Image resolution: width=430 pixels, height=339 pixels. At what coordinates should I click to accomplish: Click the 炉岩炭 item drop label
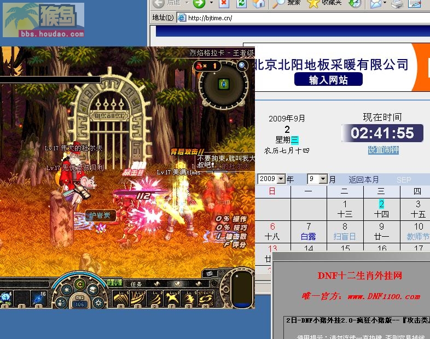pos(100,215)
